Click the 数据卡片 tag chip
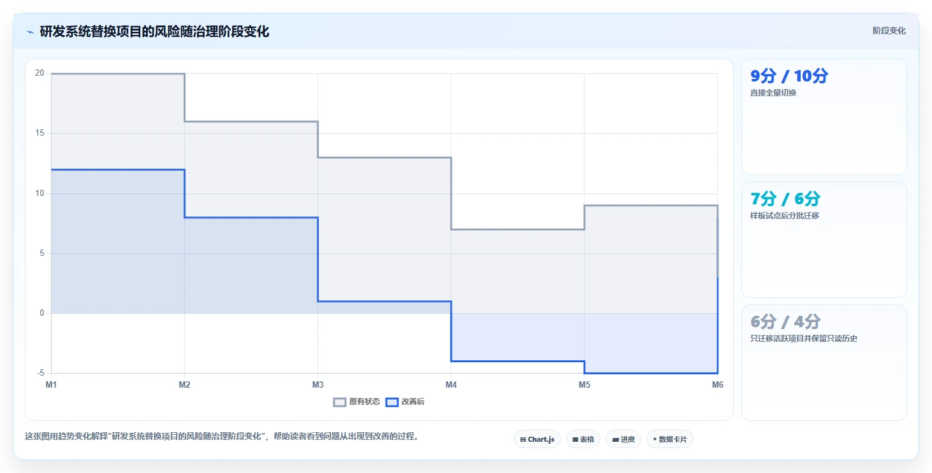The image size is (932, 473). (x=670, y=439)
